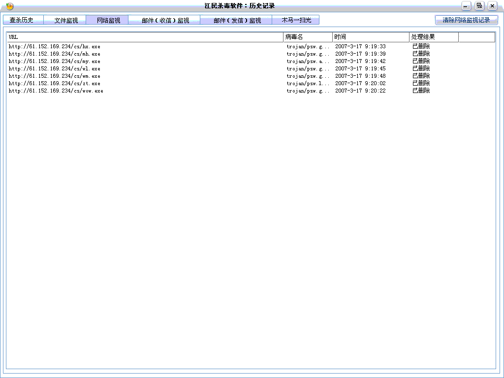
Task: Click virus name trojan/psw.l... in zt.exe row
Action: 308,83
